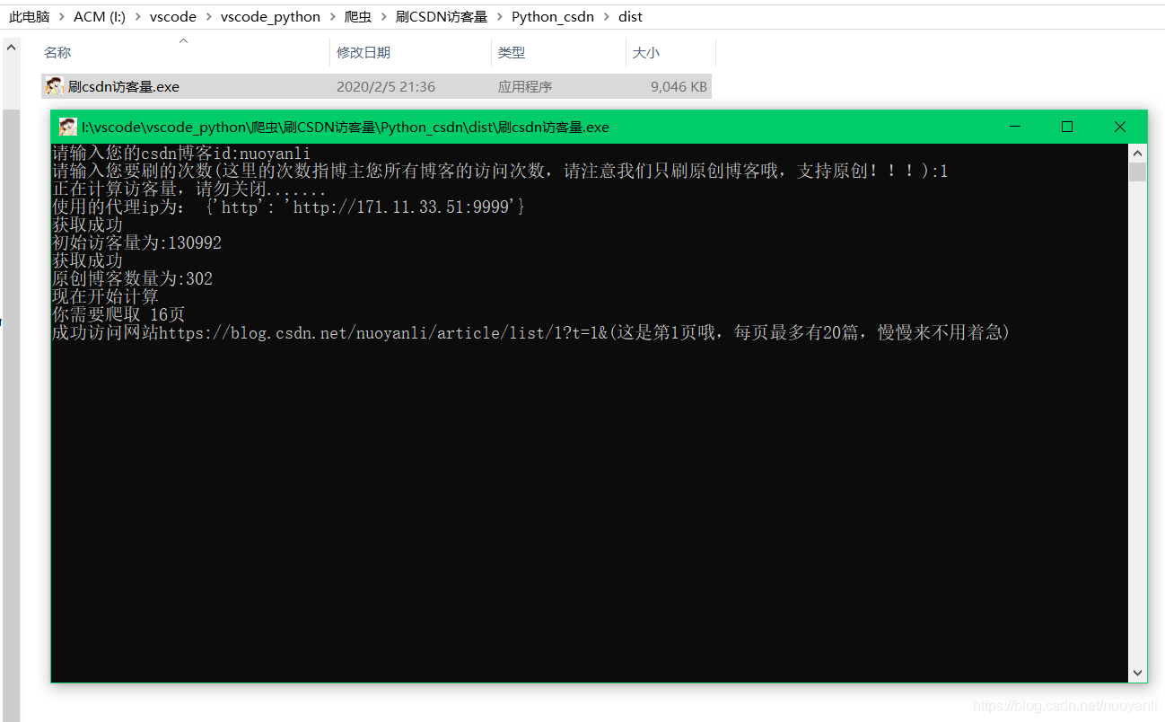Open console window icon menu in title bar

coord(67,127)
